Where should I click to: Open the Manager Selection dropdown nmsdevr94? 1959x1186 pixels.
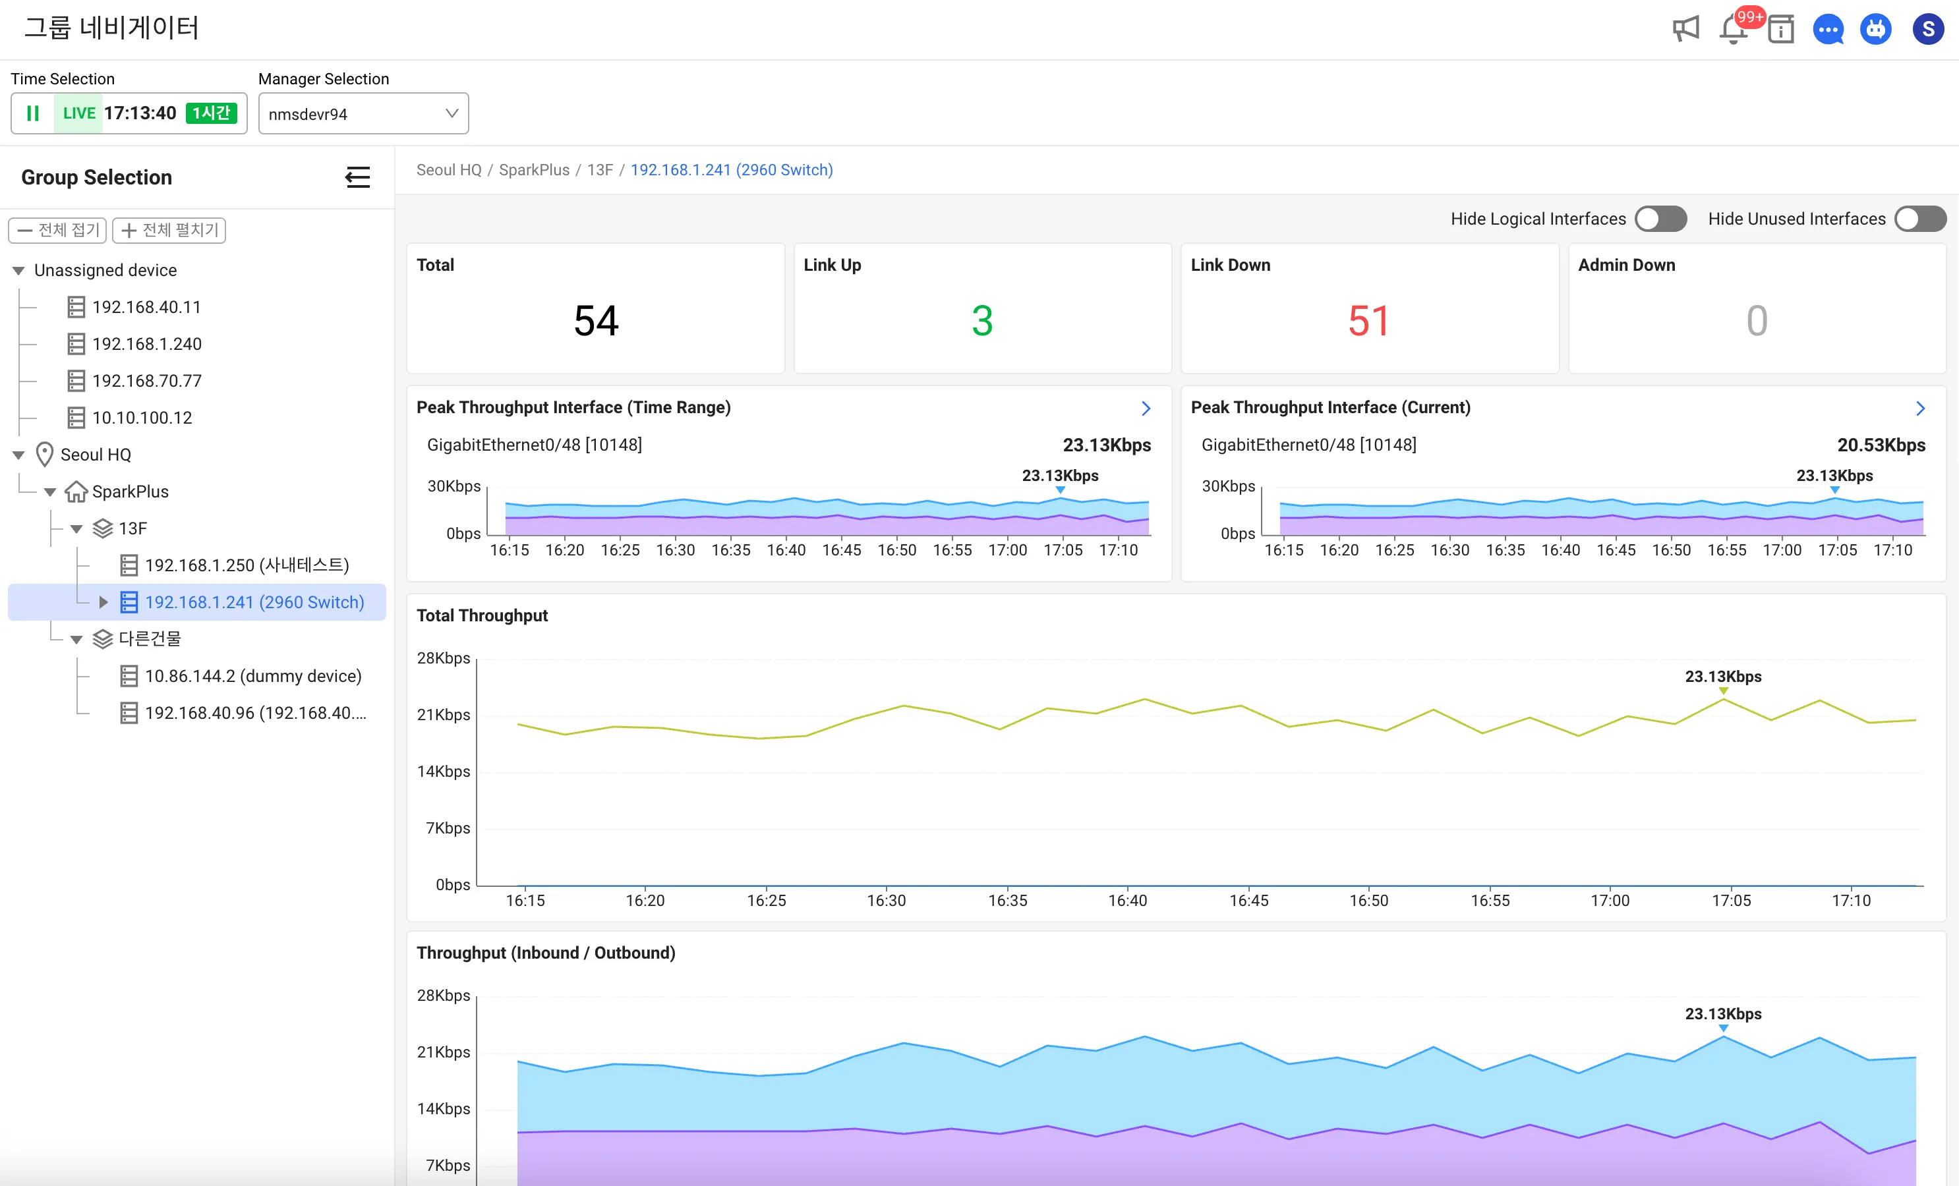pyautogui.click(x=363, y=114)
